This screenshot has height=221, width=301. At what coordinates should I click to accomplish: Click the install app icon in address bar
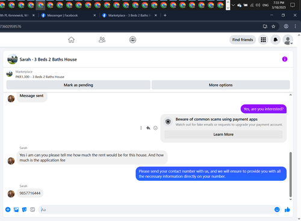[x=265, y=26]
